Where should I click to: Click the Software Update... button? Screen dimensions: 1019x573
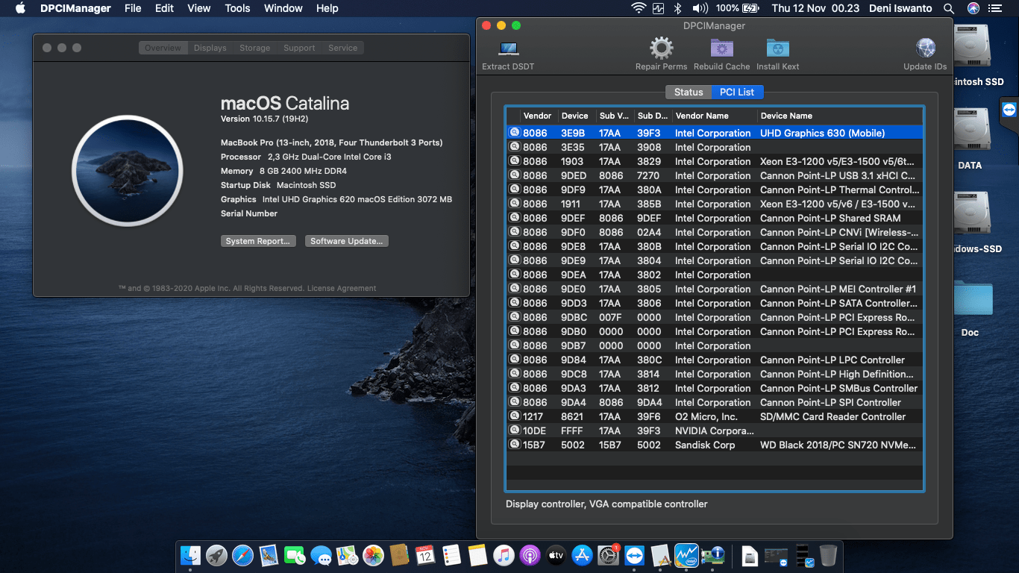[x=347, y=241]
